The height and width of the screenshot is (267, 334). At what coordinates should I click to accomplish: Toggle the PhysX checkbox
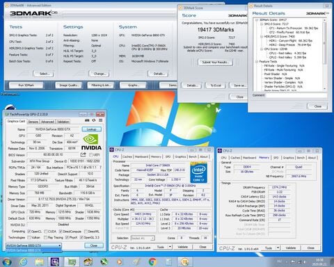[67, 237]
